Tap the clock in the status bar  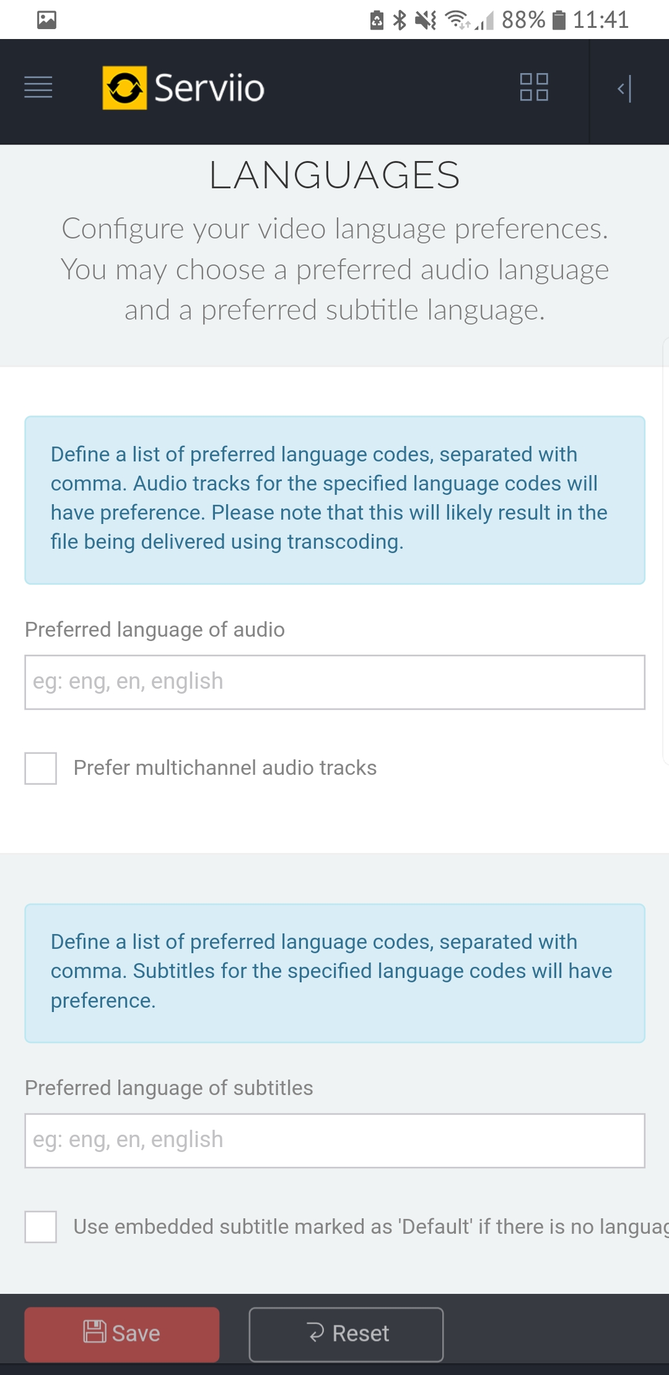[600, 20]
